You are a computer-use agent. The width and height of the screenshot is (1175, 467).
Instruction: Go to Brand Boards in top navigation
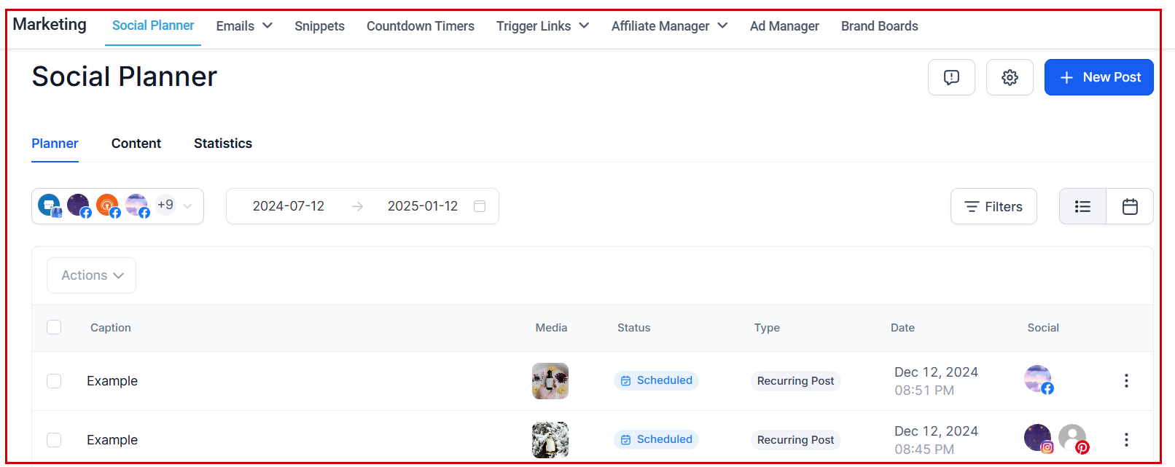tap(879, 26)
